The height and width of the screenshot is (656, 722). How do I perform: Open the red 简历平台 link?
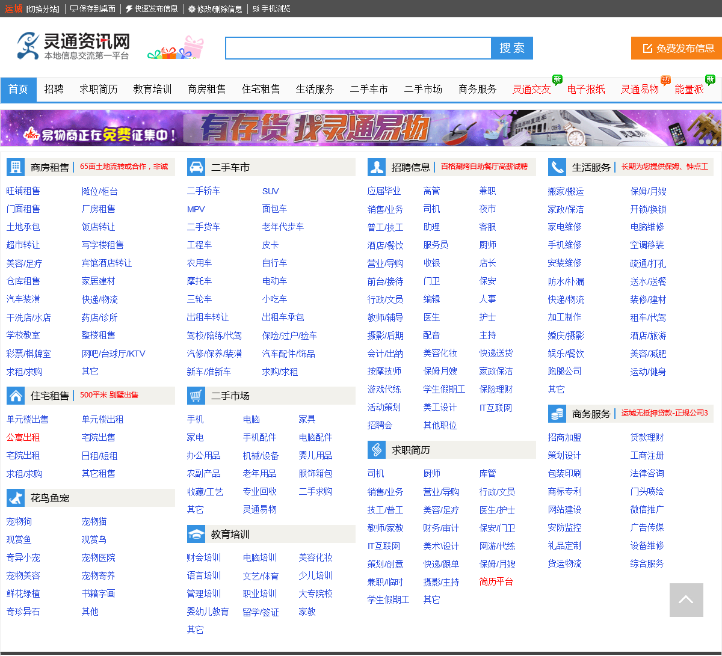point(496,581)
